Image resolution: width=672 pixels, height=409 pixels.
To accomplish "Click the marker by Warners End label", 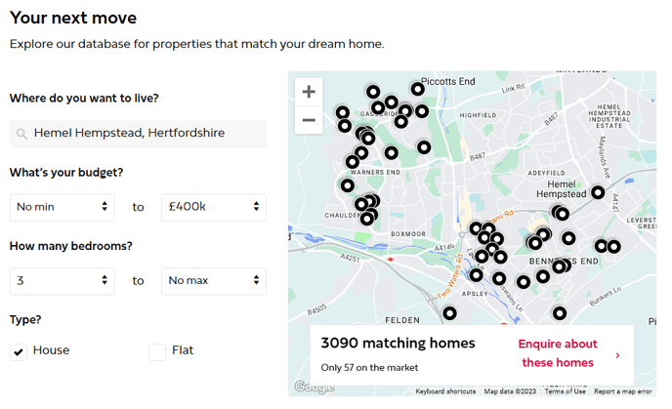I will point(348,185).
